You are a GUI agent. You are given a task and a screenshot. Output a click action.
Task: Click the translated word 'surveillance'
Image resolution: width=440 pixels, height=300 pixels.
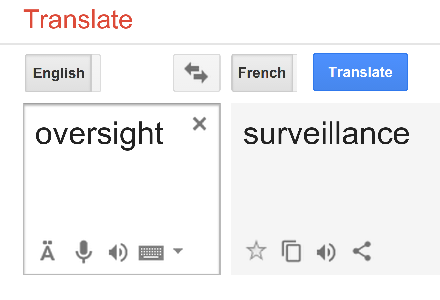pos(326,134)
